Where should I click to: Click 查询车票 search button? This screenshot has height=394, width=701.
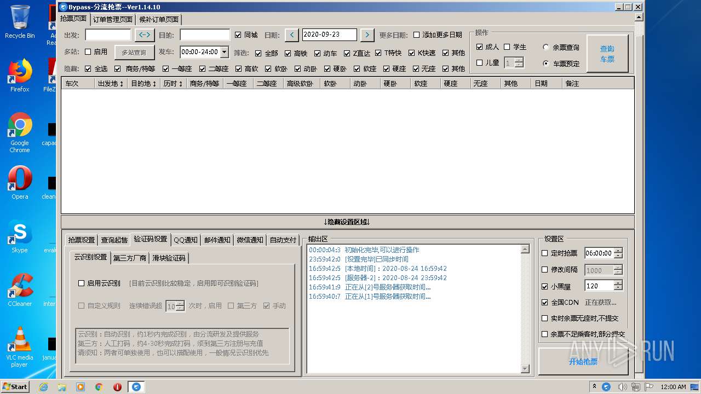[x=607, y=54]
